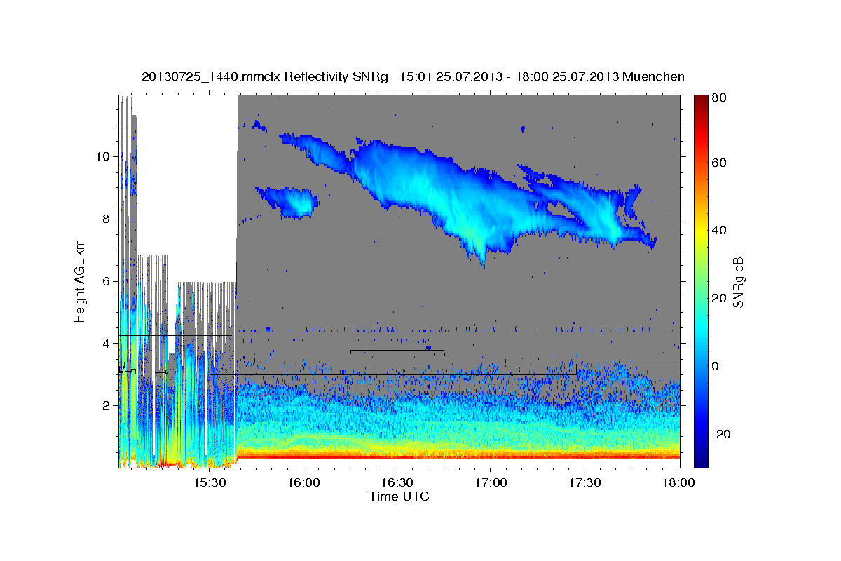
Task: Click the '16:30' time tick label
Action: (x=397, y=483)
